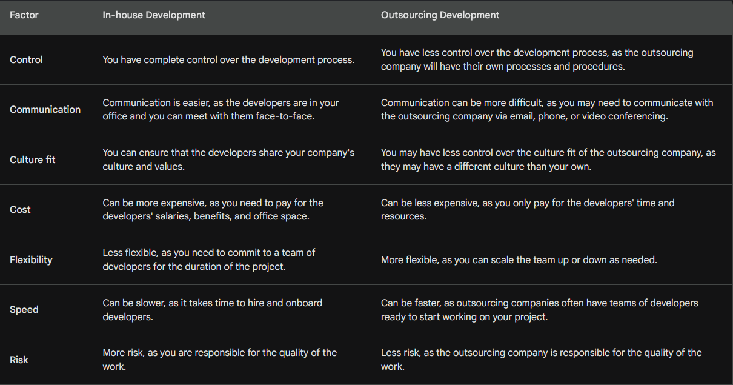Select the 'Less risk, as the outsourcing company' cell
733x385 pixels.
(x=542, y=360)
